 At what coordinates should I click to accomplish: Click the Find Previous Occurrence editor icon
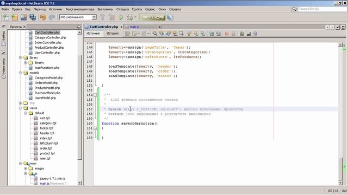tap(162, 34)
